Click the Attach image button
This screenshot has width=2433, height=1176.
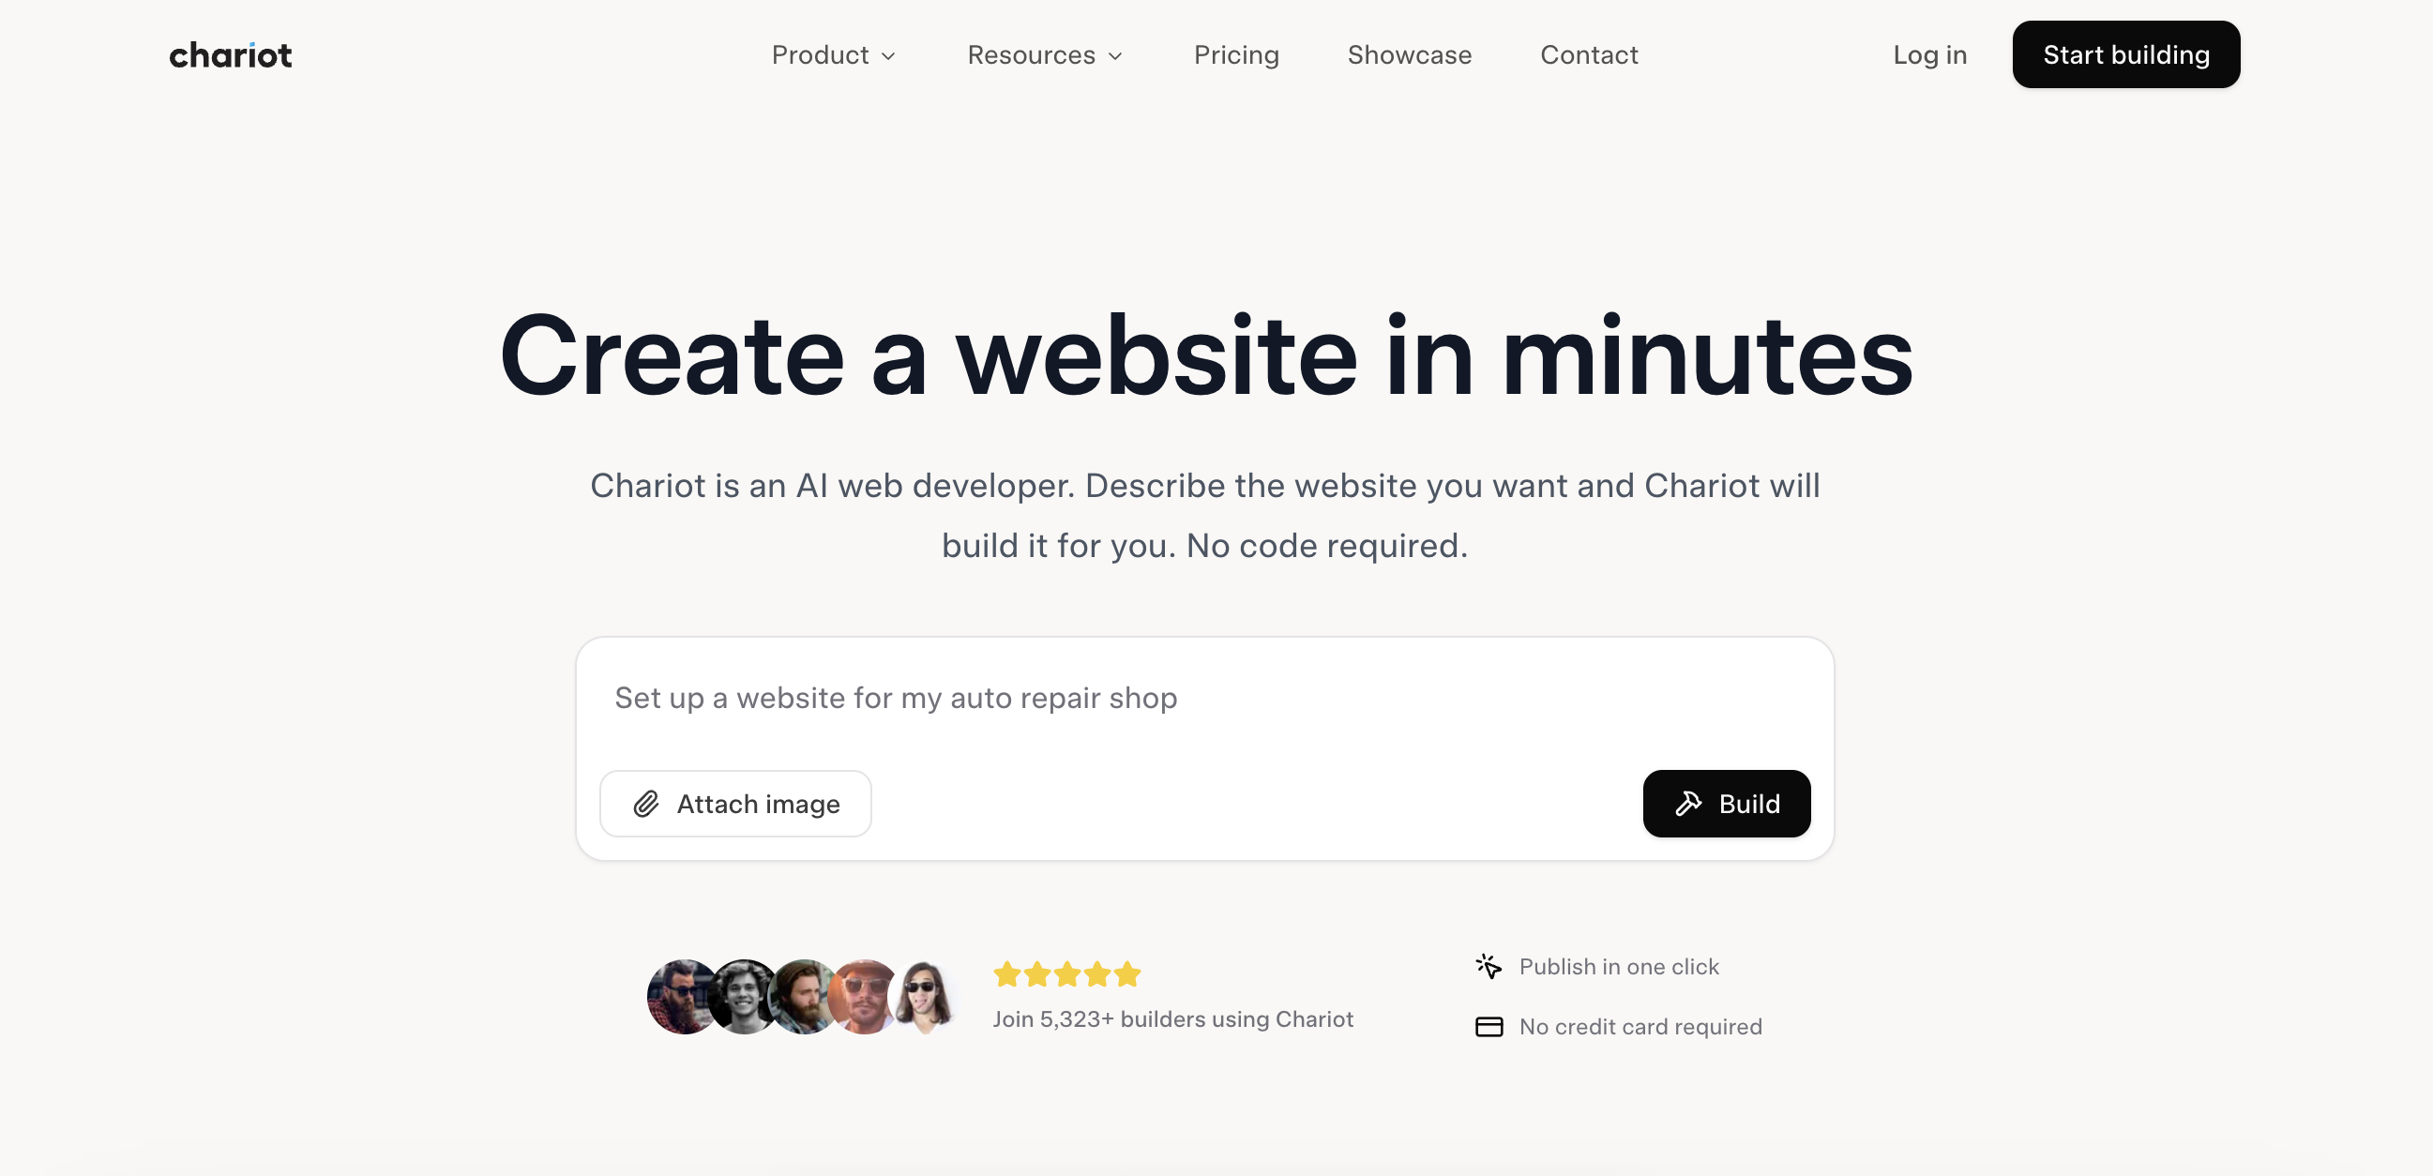tap(734, 804)
